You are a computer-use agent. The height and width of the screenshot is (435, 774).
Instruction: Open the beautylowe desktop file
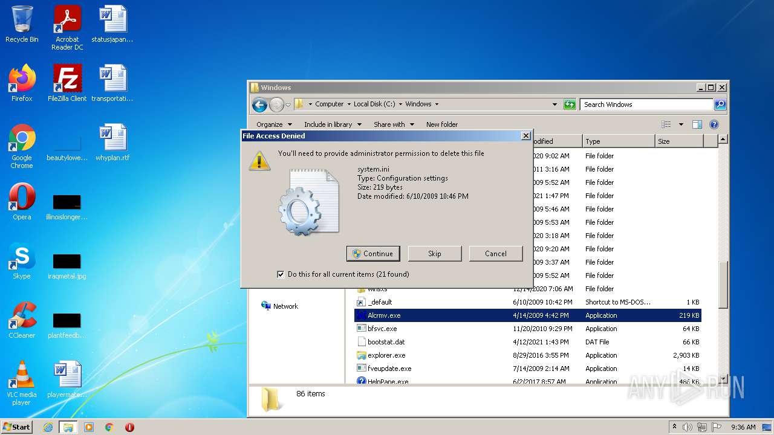click(x=67, y=147)
